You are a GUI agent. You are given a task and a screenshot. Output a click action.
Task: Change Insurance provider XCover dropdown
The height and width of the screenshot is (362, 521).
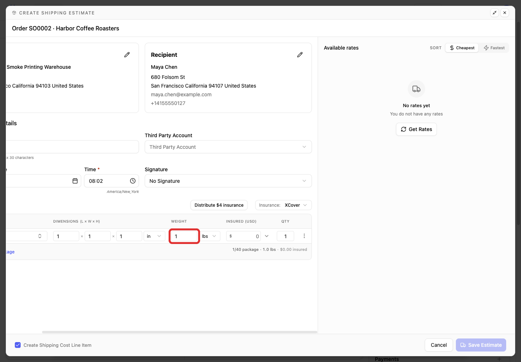[284, 205]
